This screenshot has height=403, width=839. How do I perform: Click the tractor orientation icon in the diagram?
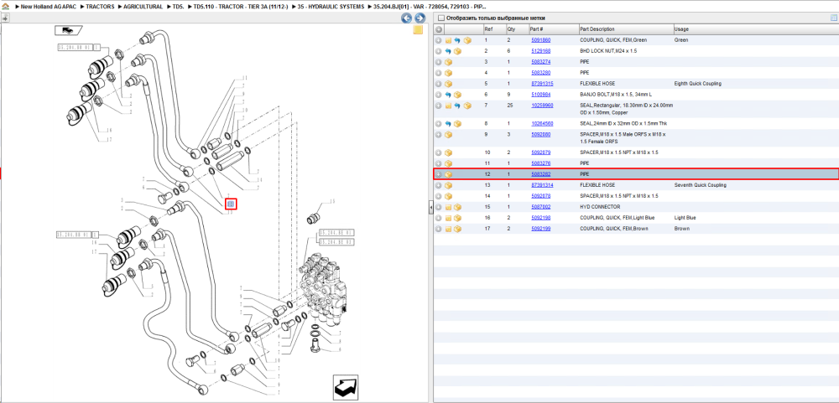pos(68,30)
